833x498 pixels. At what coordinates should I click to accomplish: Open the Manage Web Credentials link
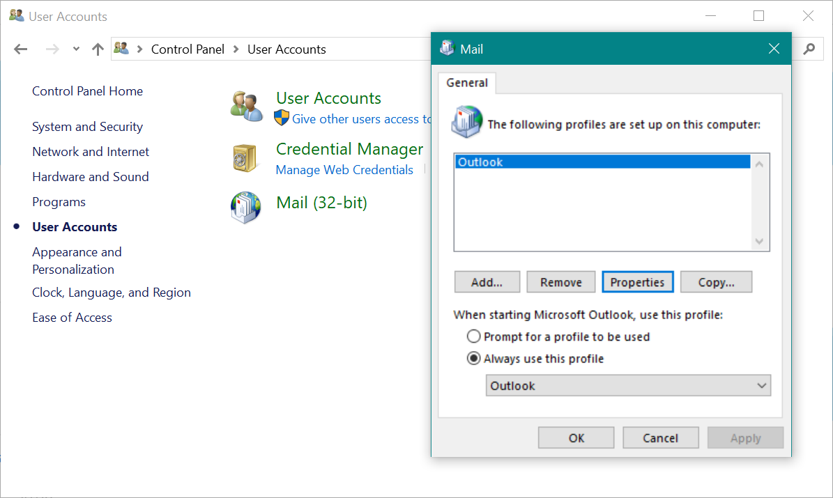tap(344, 170)
